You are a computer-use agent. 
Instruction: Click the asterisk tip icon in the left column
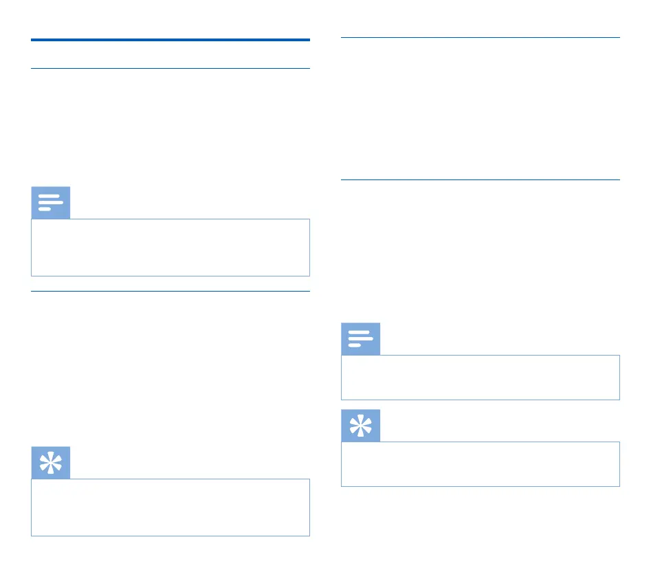50,463
